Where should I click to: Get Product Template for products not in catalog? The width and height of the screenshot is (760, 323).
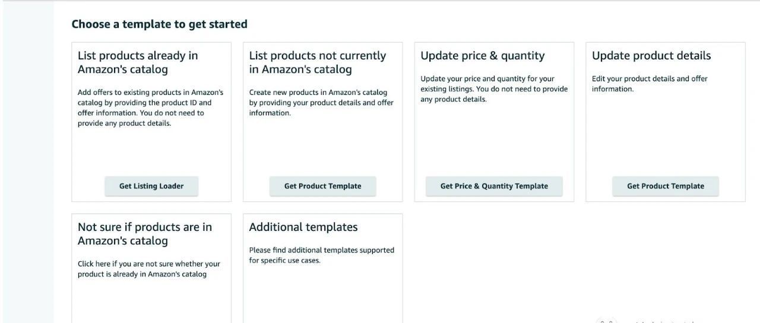[x=322, y=186]
